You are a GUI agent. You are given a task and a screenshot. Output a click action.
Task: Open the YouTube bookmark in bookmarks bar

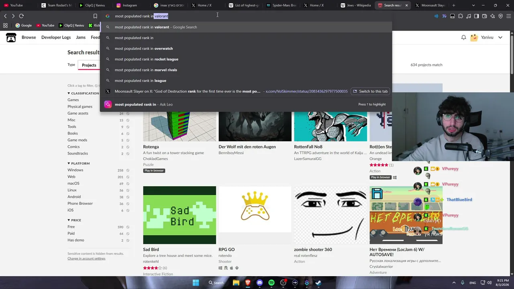45,25
